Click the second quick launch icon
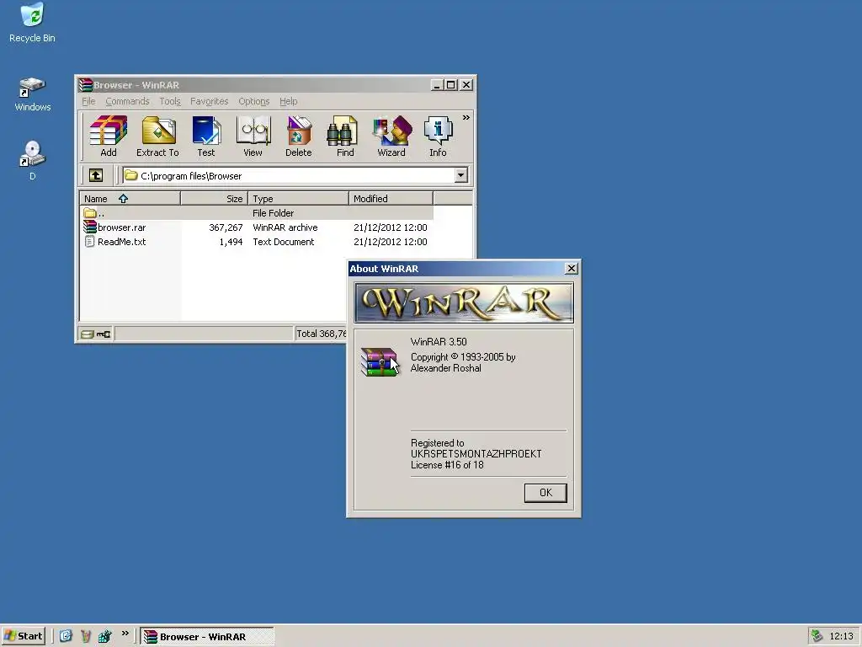 coord(85,636)
